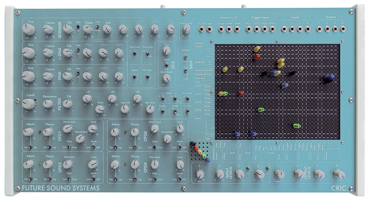
Task: Adjust the Scissor sine wave level knob
Action: point(123,30)
